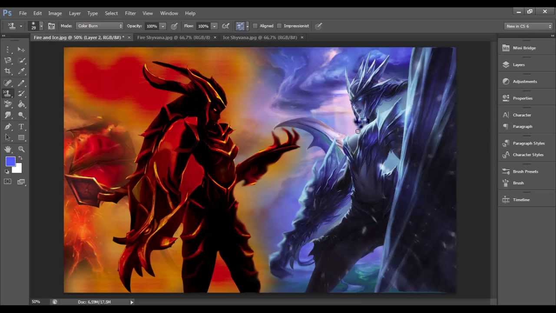Viewport: 556px width, 313px height.
Task: Open the Timeline panel
Action: pos(521,200)
